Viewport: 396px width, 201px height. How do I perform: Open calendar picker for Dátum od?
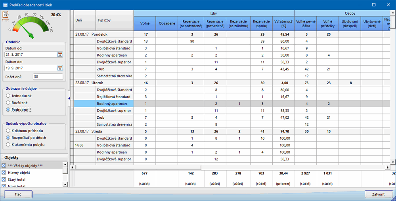(60, 55)
